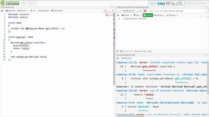
Task: Click the recompile refresh icon
Action: point(118,51)
